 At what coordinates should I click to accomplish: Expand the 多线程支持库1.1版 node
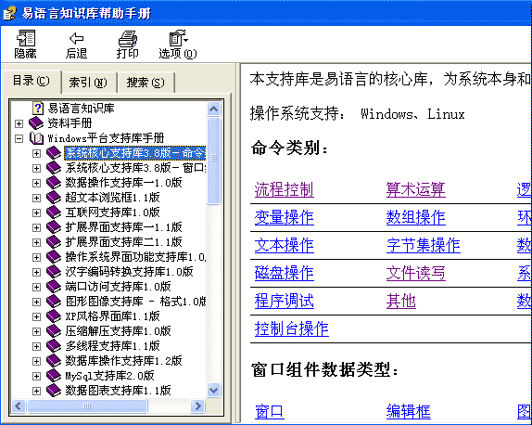pos(36,346)
